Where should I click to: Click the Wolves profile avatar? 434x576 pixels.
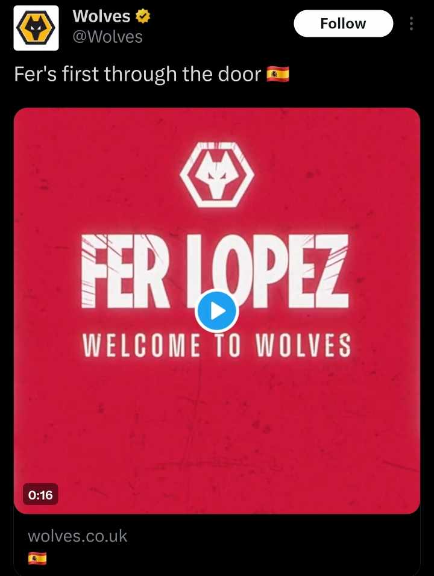(x=36, y=28)
